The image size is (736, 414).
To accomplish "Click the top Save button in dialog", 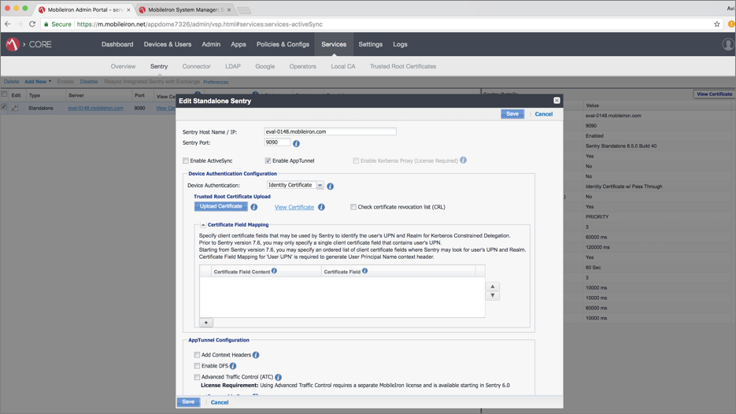I will (512, 114).
